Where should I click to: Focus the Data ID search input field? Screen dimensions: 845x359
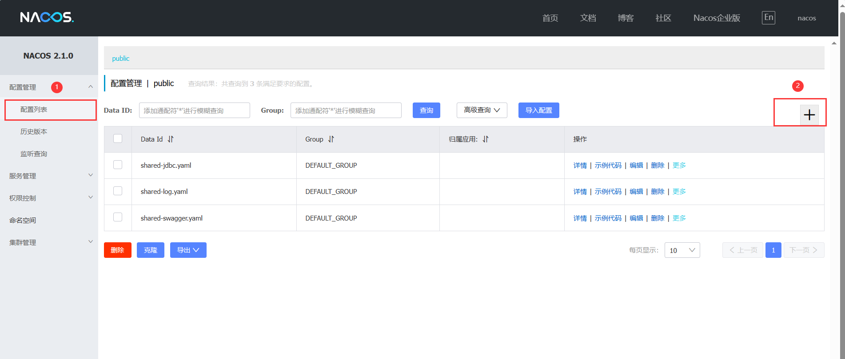(x=195, y=110)
